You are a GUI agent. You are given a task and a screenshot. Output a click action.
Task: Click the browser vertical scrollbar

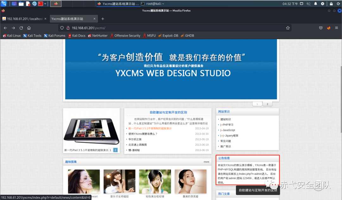[x=341, y=99]
